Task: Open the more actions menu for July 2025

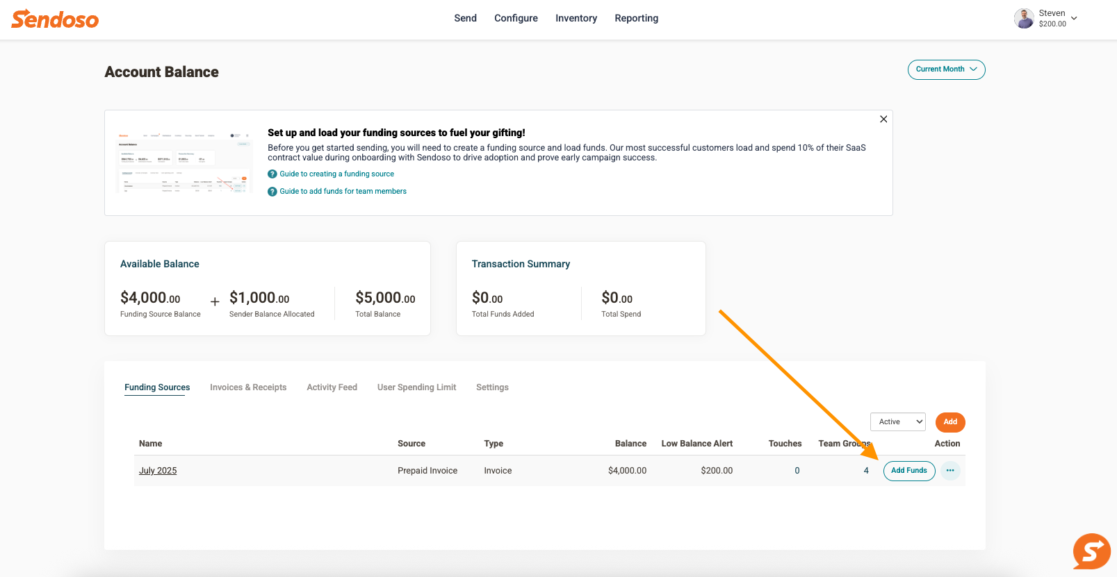Action: [x=950, y=471]
